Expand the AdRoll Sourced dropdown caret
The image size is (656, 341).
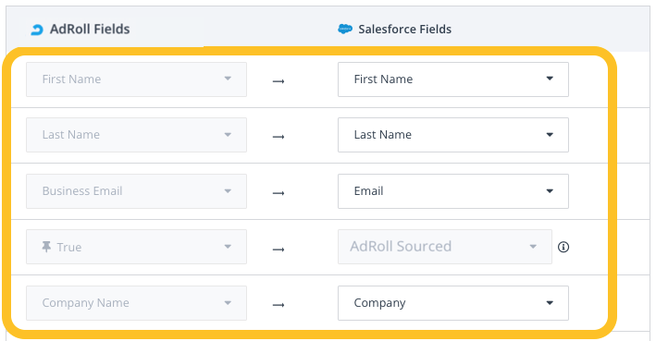pyautogui.click(x=533, y=247)
